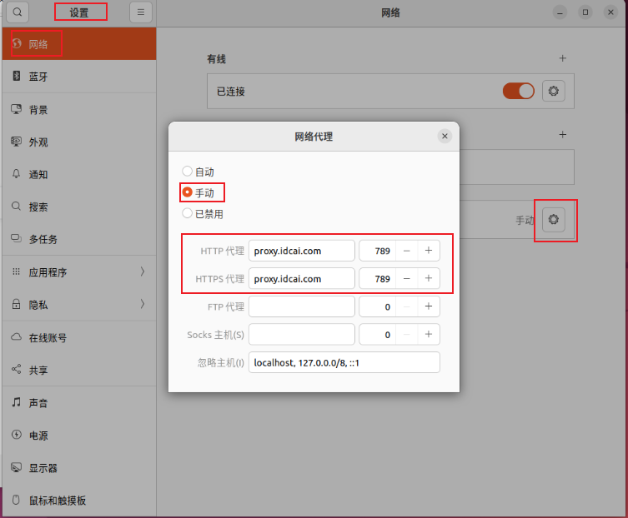The width and height of the screenshot is (628, 518).
Task: Toggle the wired 已连接 switch off
Action: click(x=518, y=91)
